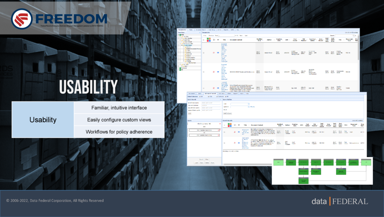Click the Share button in Query panel
This screenshot has width=384, height=217.
[212, 163]
